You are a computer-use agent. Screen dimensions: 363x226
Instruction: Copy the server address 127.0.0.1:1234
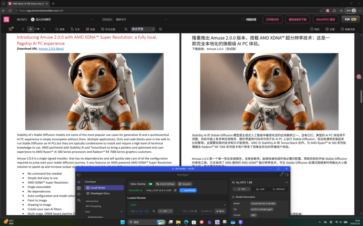[175, 191]
